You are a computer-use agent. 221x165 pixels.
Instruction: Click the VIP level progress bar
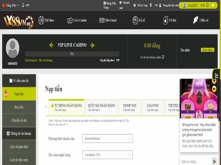[72, 54]
